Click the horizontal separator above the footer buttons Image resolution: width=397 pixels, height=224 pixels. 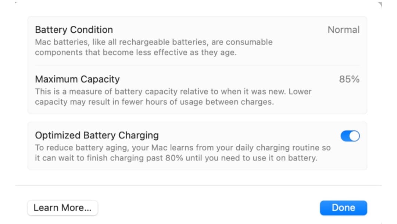pos(198,185)
